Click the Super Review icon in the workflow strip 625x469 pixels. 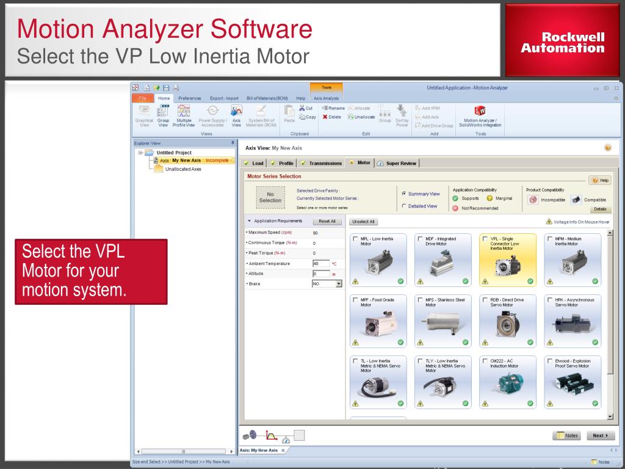286,440
